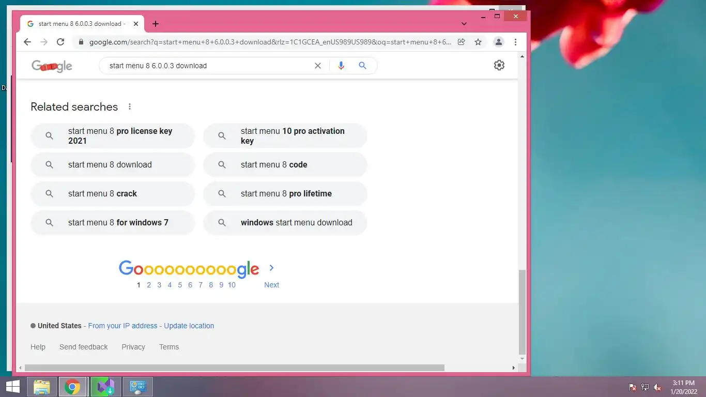Open the control panel taskbar app
This screenshot has width=706, height=397.
pos(138,387)
